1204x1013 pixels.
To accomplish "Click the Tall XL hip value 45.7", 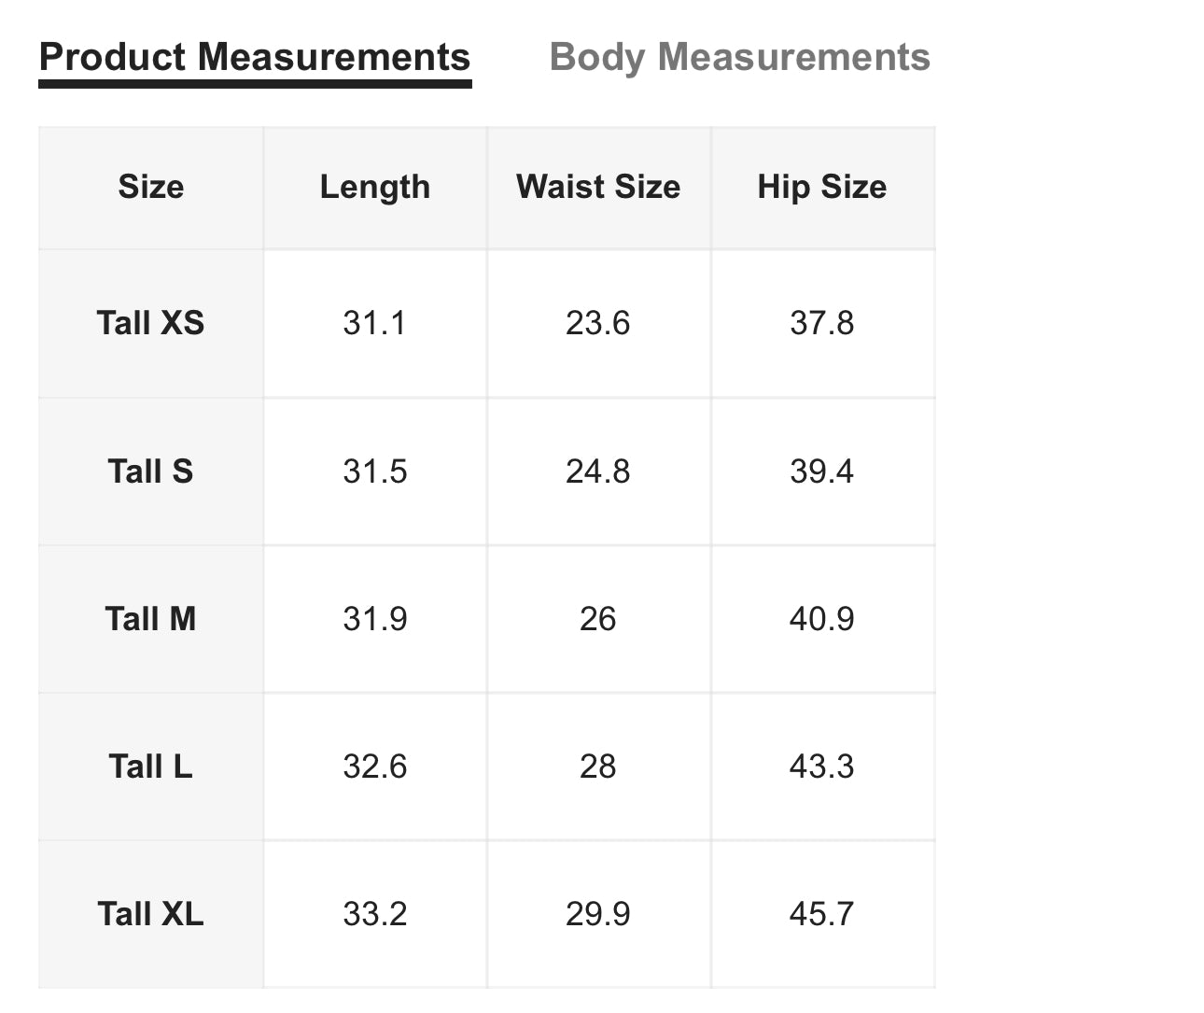I will tap(822, 914).
